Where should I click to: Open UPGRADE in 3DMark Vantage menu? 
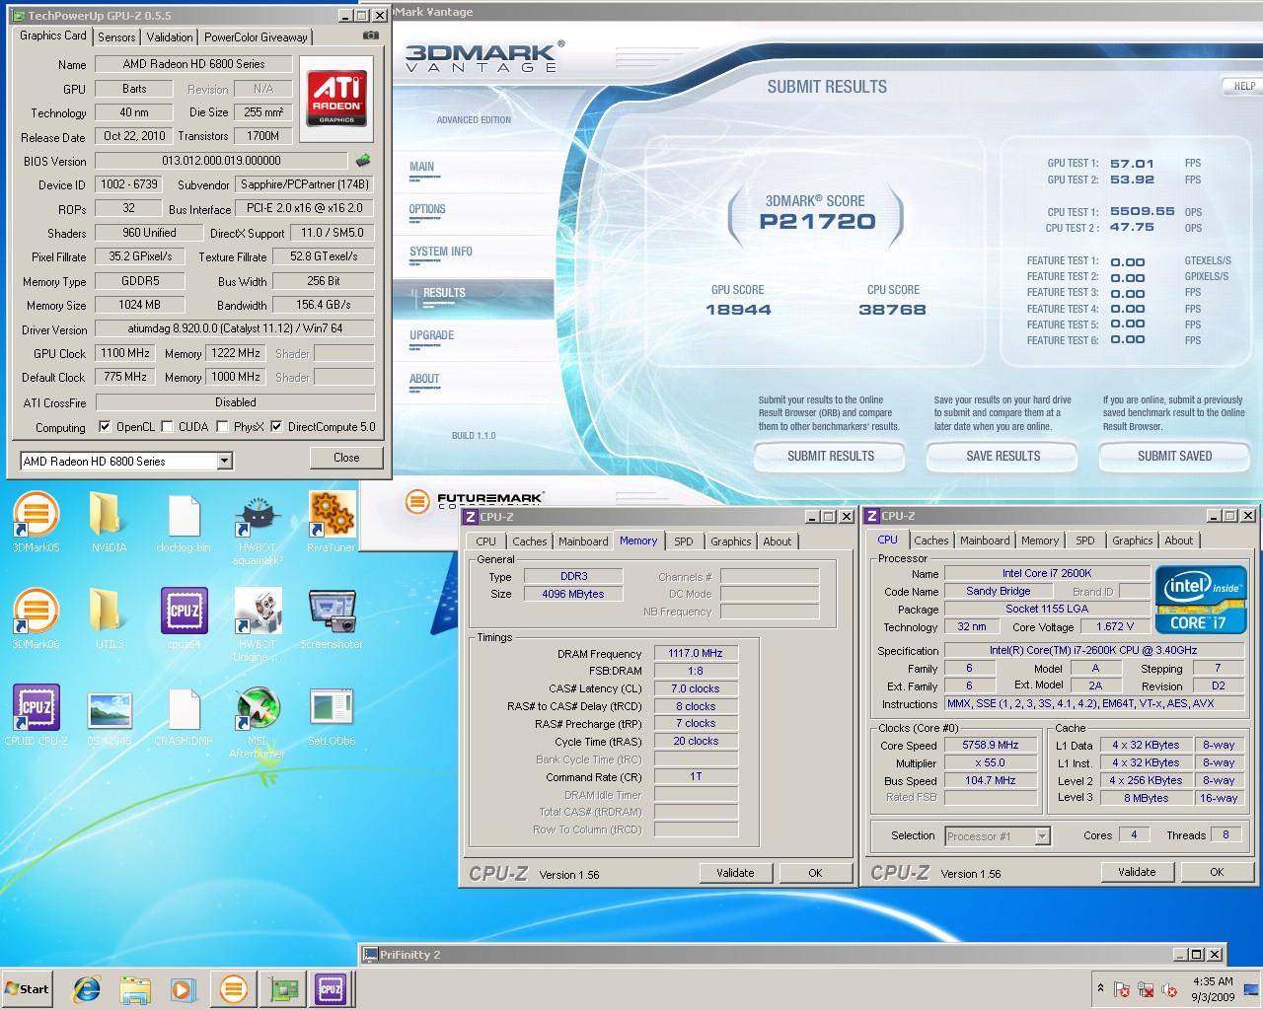pyautogui.click(x=431, y=335)
